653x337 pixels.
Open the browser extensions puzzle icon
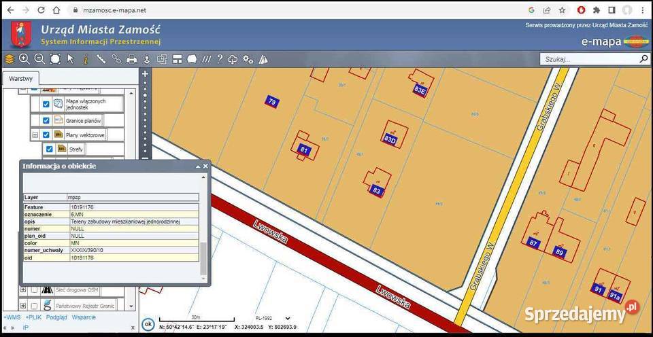597,10
